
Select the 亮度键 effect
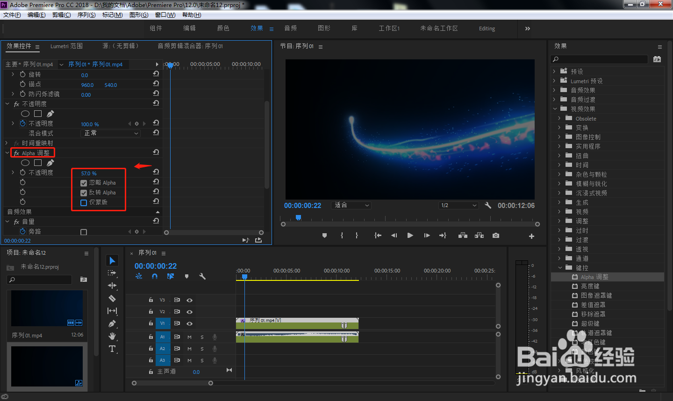[590, 286]
